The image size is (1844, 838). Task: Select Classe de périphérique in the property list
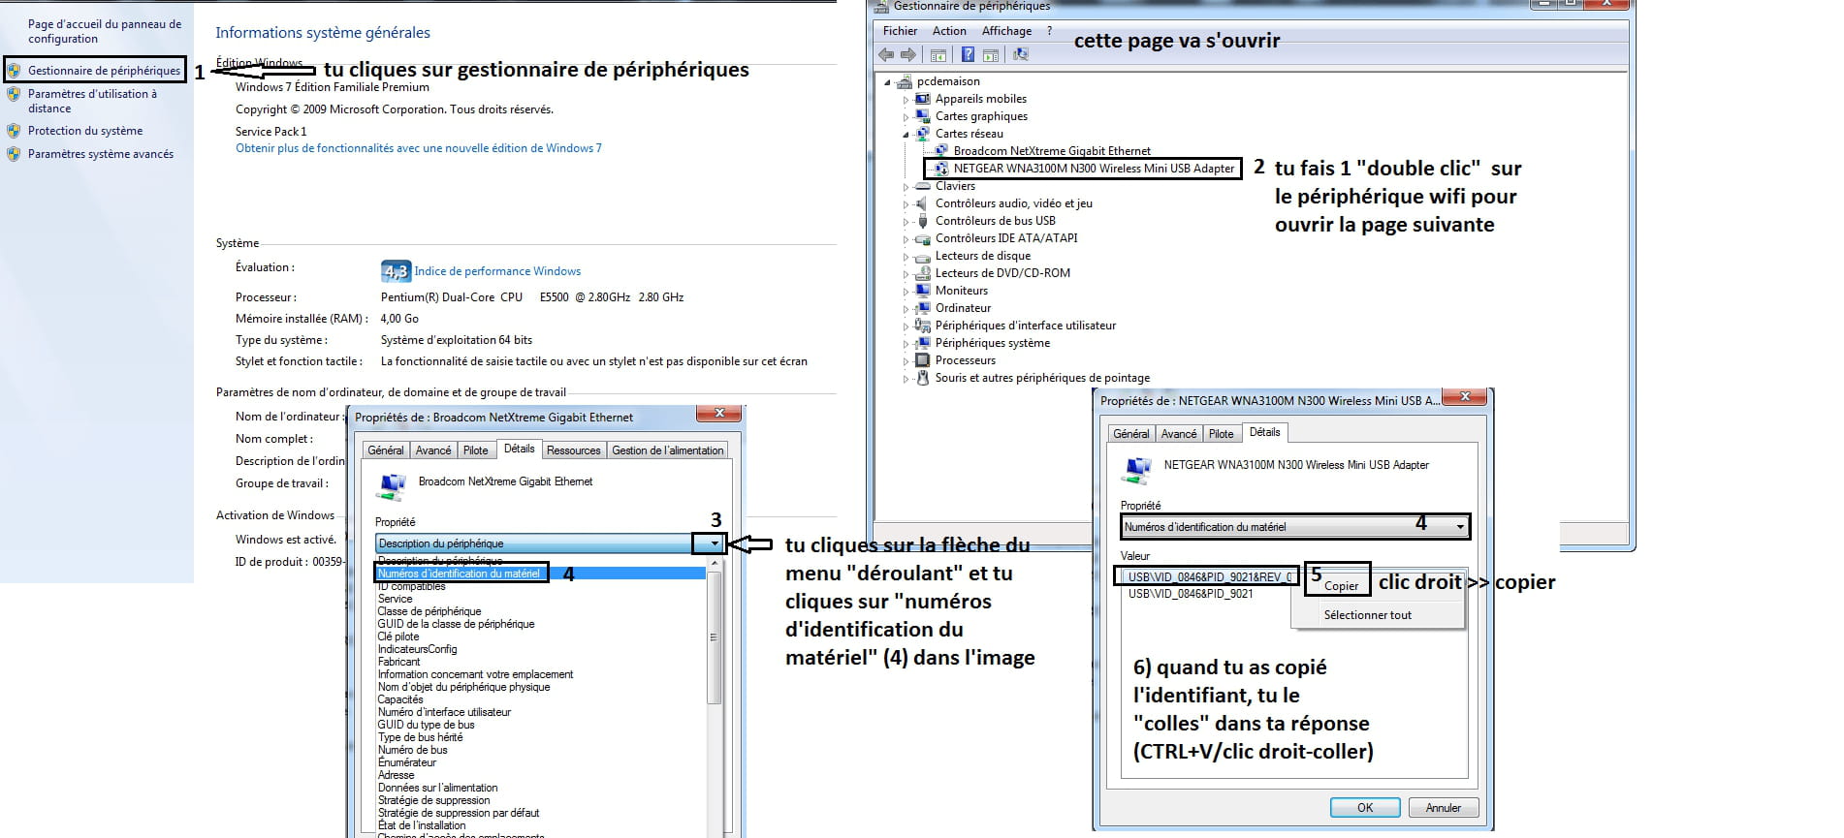(429, 611)
